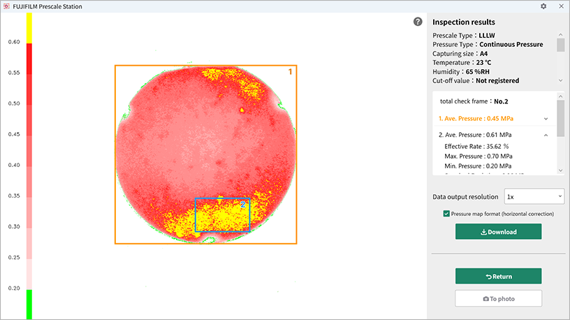Click the yellow top of pressure scale
This screenshot has width=570, height=320.
pos(29,28)
